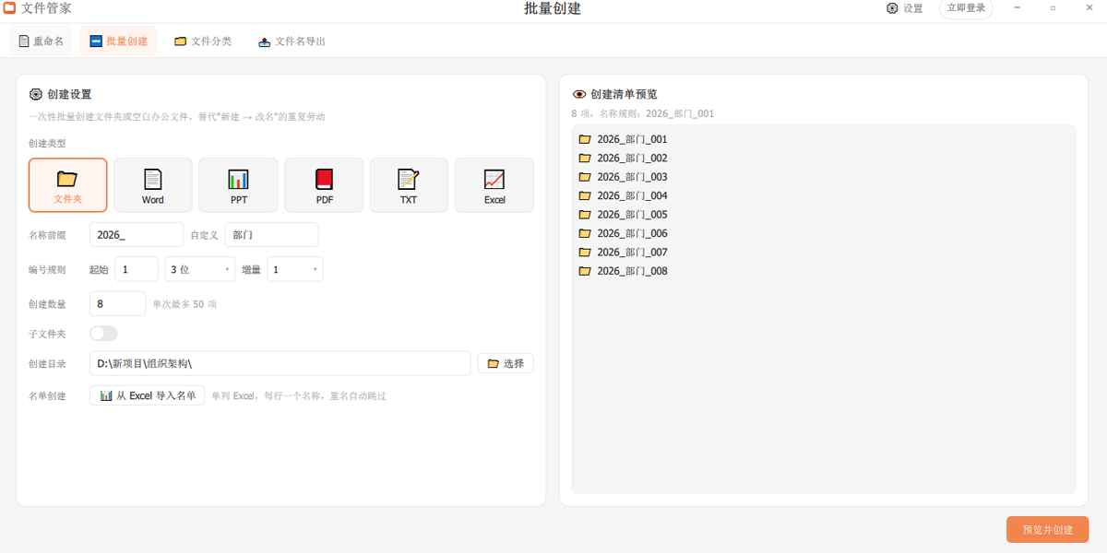This screenshot has width=1107, height=553.
Task: Click folder icon of 2026_部门_003
Action: coord(585,177)
